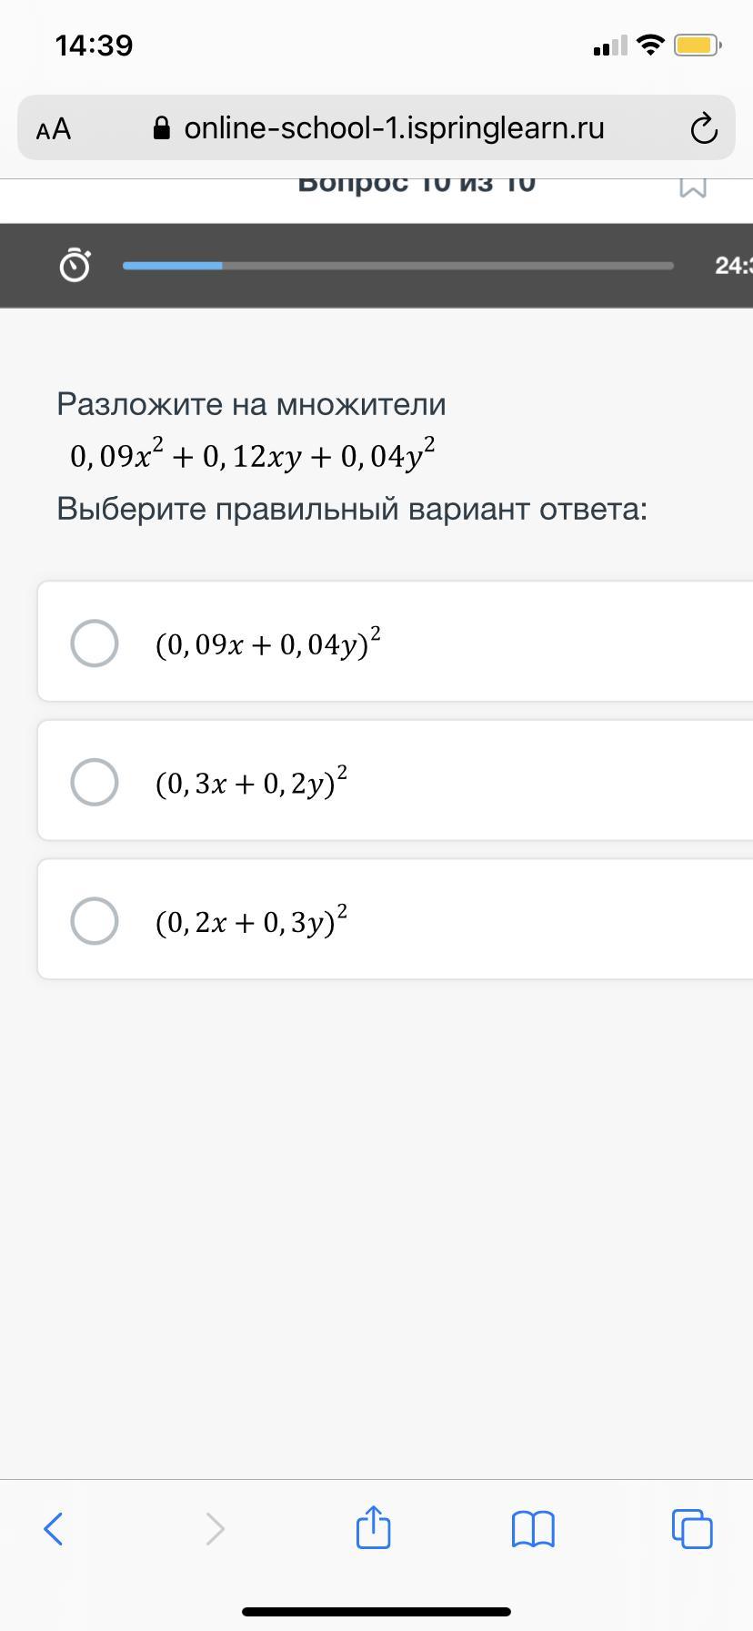
Task: Tap the bookmark flag icon beside question title
Action: click(693, 186)
